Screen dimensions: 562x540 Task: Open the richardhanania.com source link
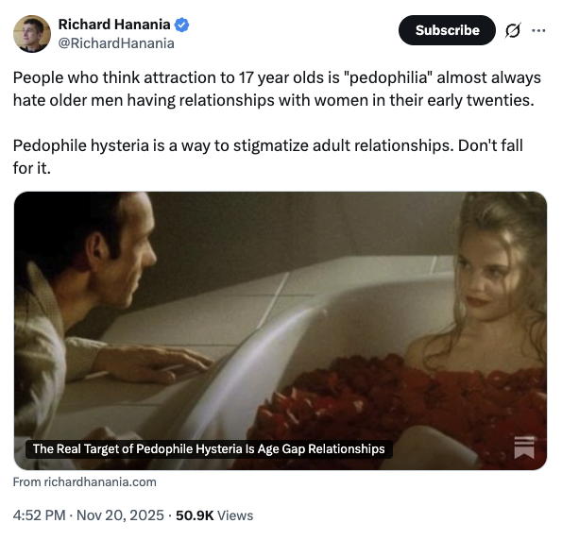point(85,482)
